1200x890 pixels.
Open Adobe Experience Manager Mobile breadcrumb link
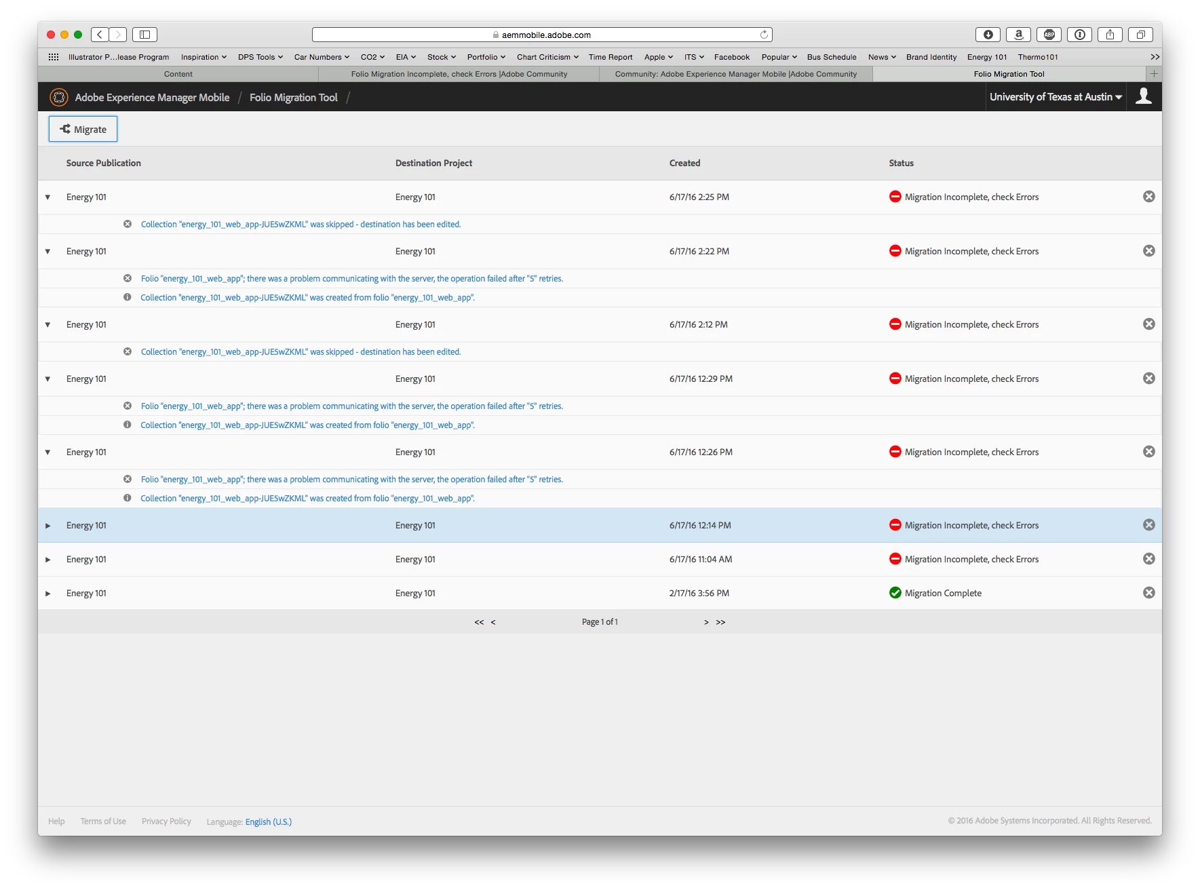pos(152,98)
